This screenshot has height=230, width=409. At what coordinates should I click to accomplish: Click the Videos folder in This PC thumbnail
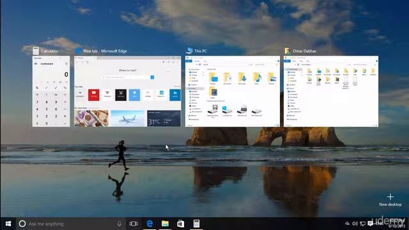(213, 93)
